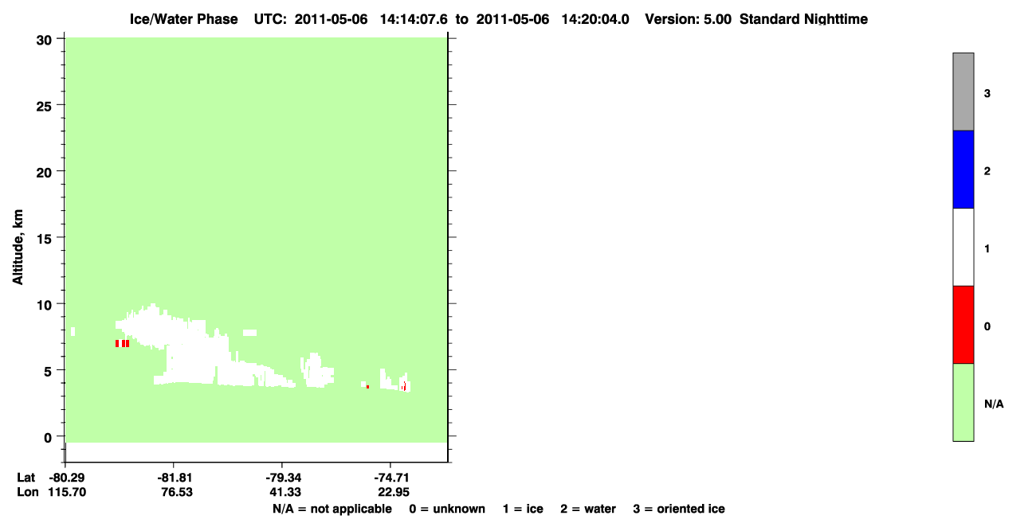Click the blue water color swatch

pos(963,170)
